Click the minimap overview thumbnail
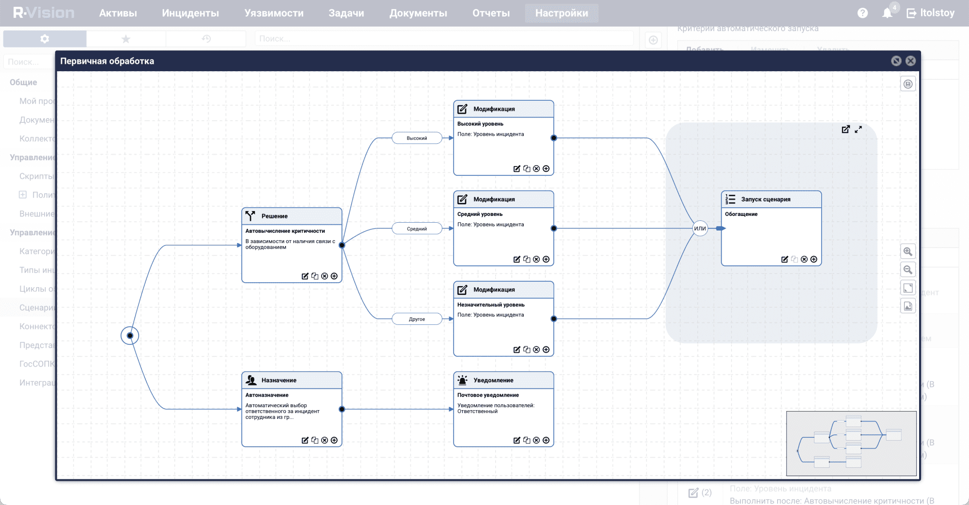969x505 pixels. point(851,444)
